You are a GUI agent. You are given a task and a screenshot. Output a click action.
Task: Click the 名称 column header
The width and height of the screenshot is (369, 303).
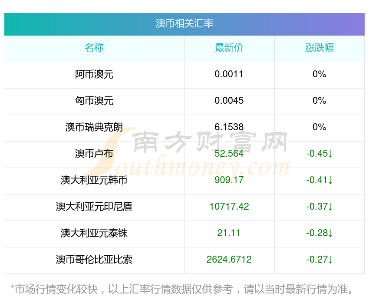[x=94, y=48]
